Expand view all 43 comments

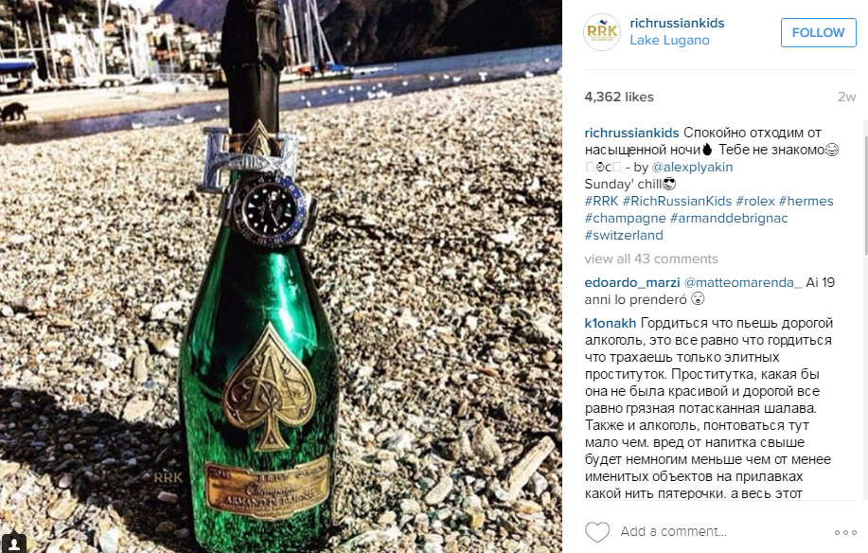651,259
